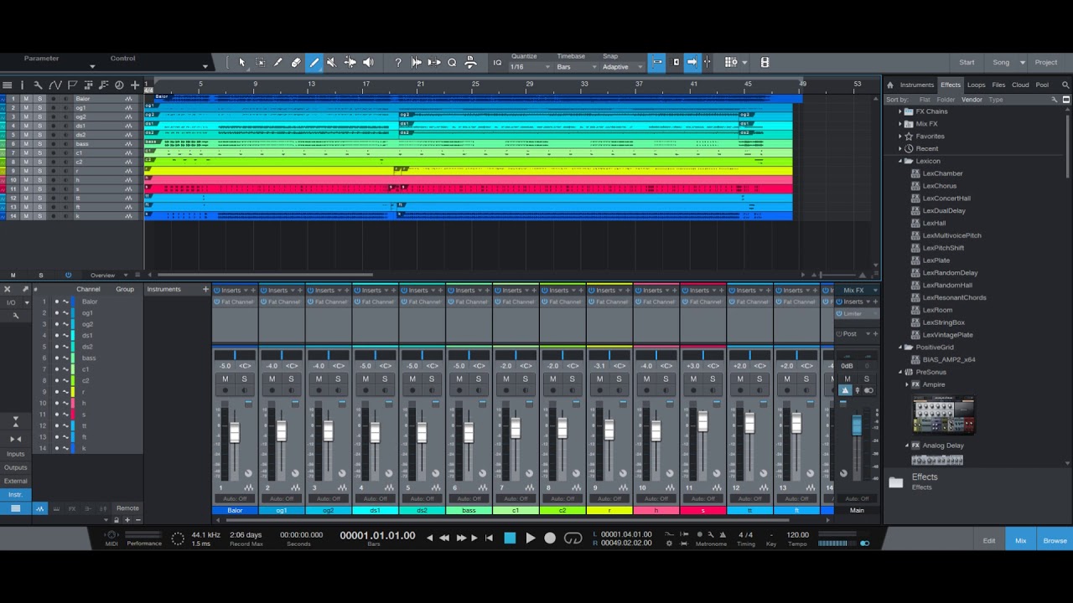Arm record on ds1 track
This screenshot has width=1073, height=603.
coord(53,126)
